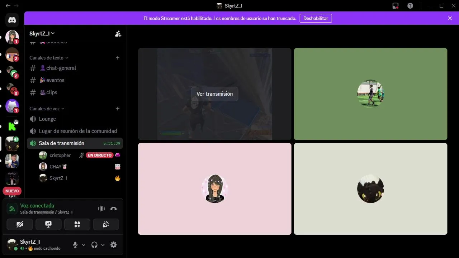Click Ver transmisión button
This screenshot has height=258, width=459.
214,94
